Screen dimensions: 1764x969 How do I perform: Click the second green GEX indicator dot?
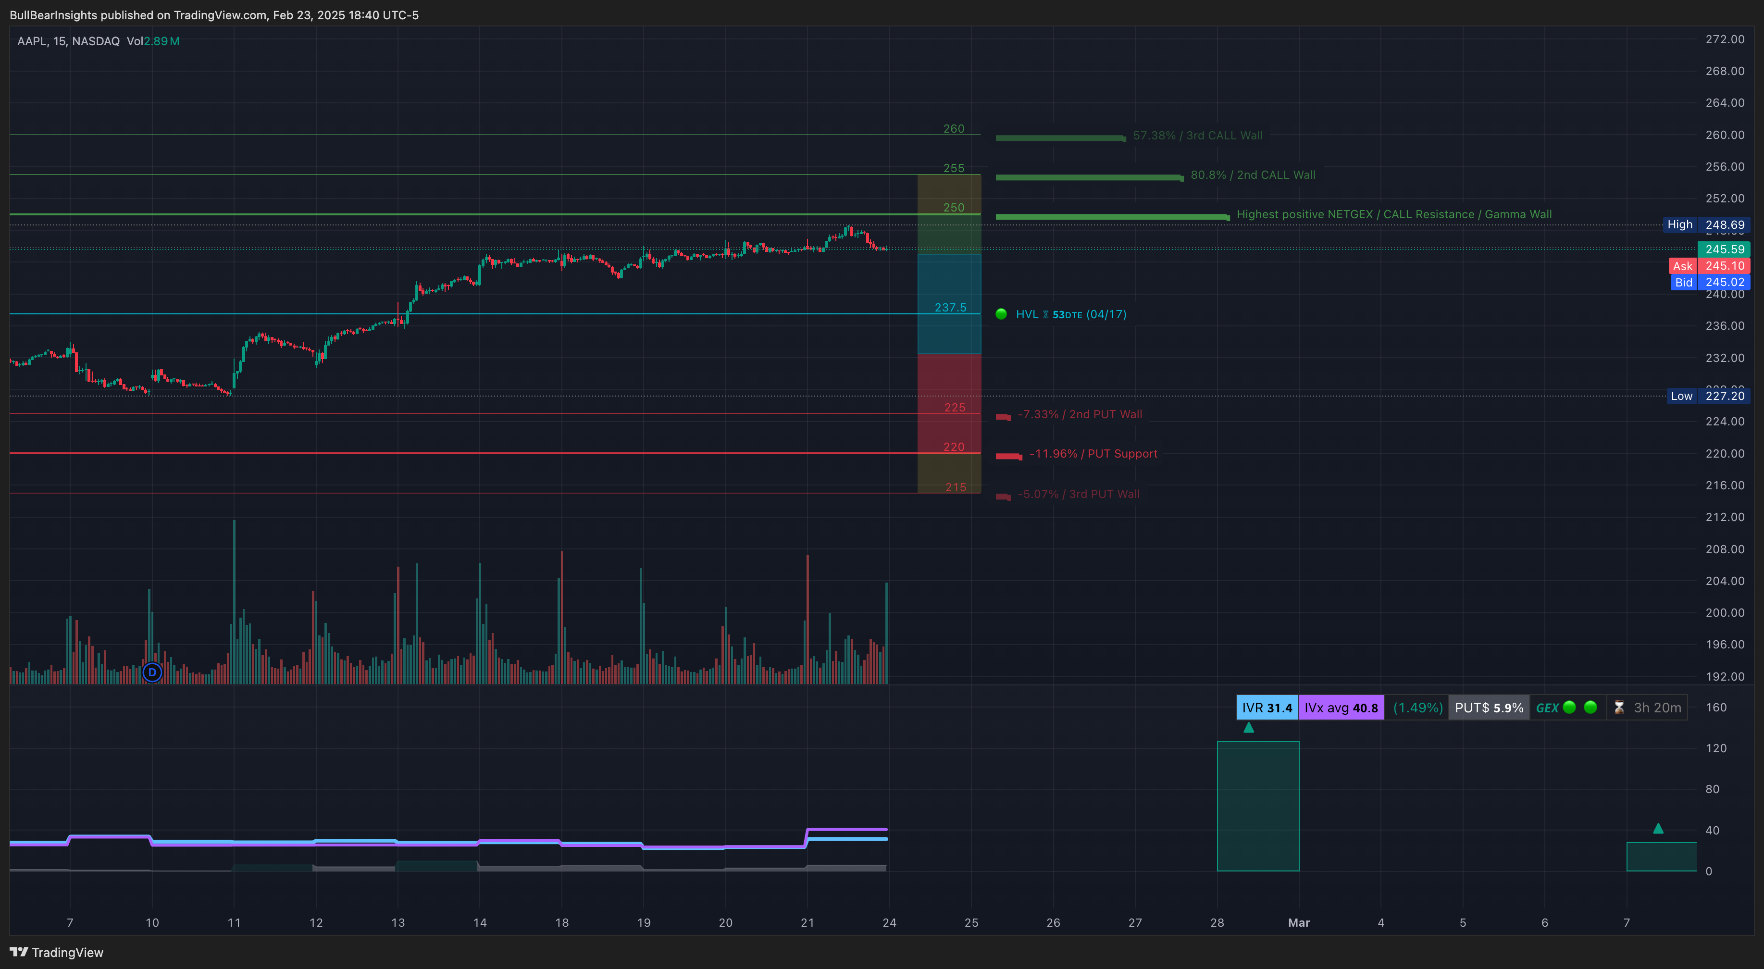tap(1591, 708)
